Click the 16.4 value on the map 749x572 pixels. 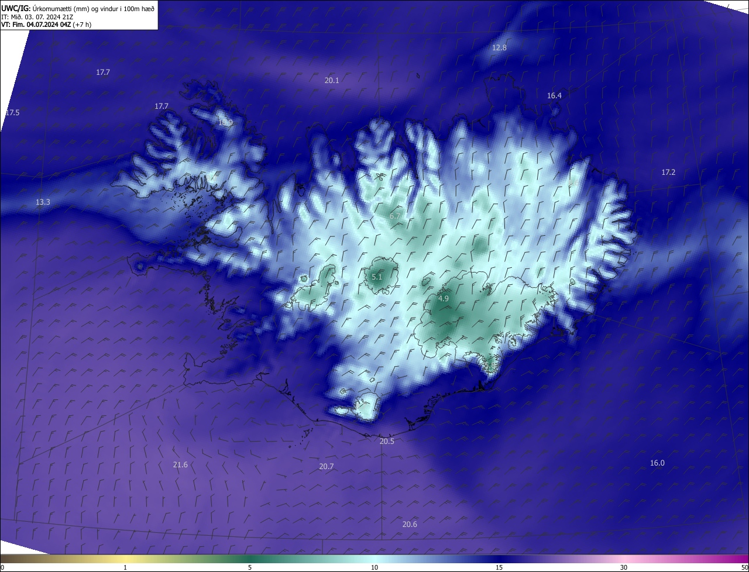point(554,95)
